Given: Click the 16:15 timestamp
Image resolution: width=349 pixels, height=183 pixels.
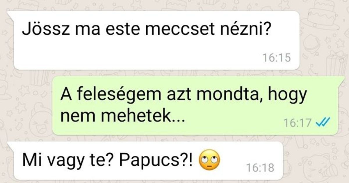Looking at the screenshot, I should pos(276,58).
